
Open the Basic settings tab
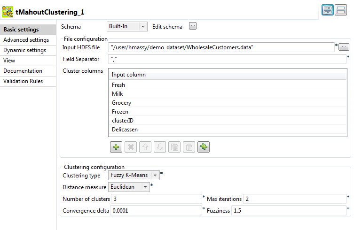(28, 30)
